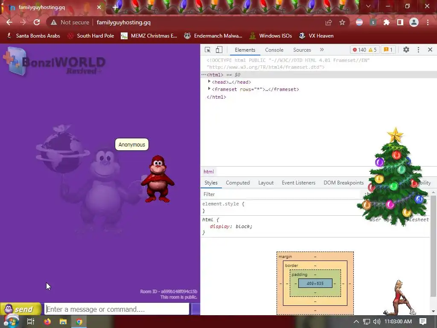Click the border box label
This screenshot has height=328, width=437.
click(x=291, y=266)
